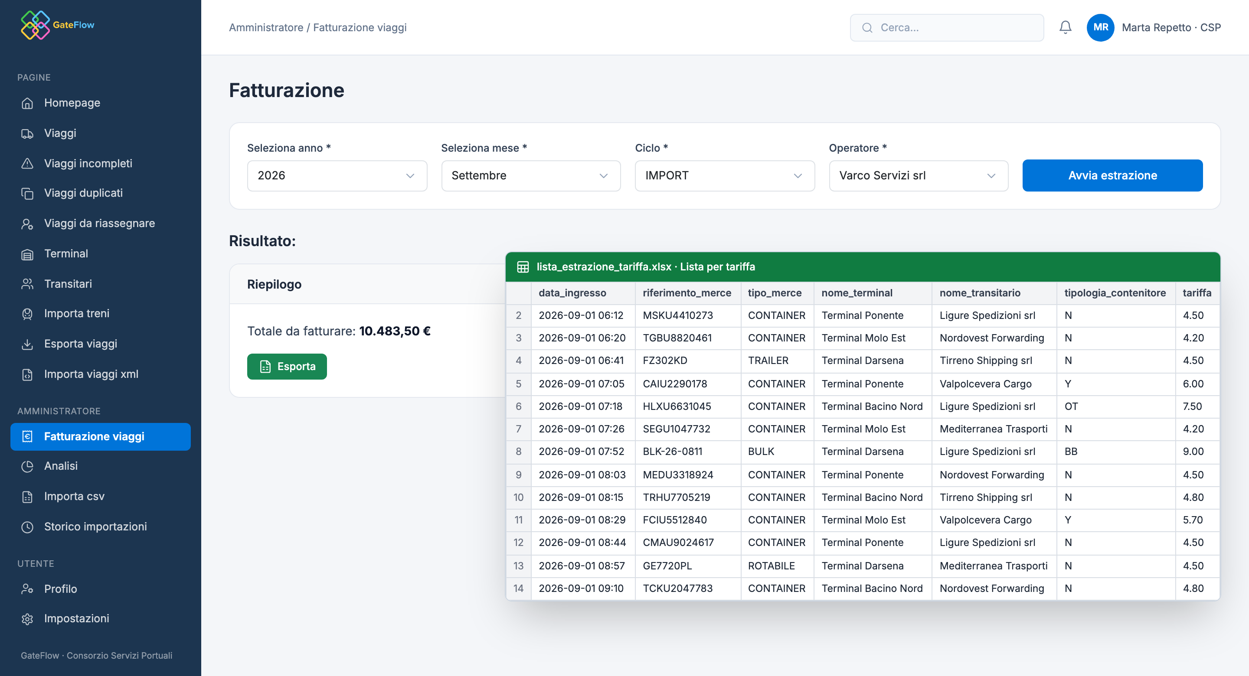Focus the Cerca search field
This screenshot has width=1249, height=676.
(x=946, y=28)
